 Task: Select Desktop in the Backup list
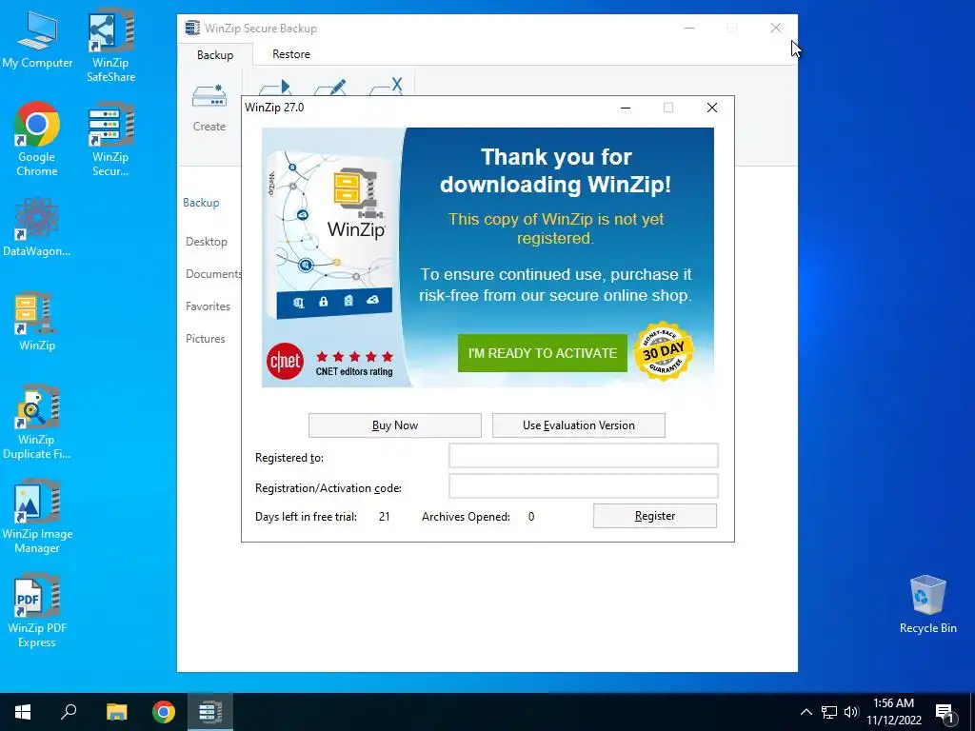[x=207, y=242]
